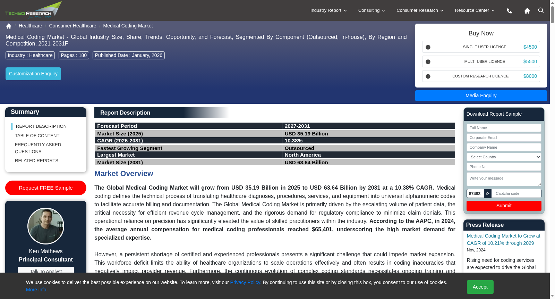The width and height of the screenshot is (555, 299).
Task: Click the Write your message textarea
Action: pos(504,179)
